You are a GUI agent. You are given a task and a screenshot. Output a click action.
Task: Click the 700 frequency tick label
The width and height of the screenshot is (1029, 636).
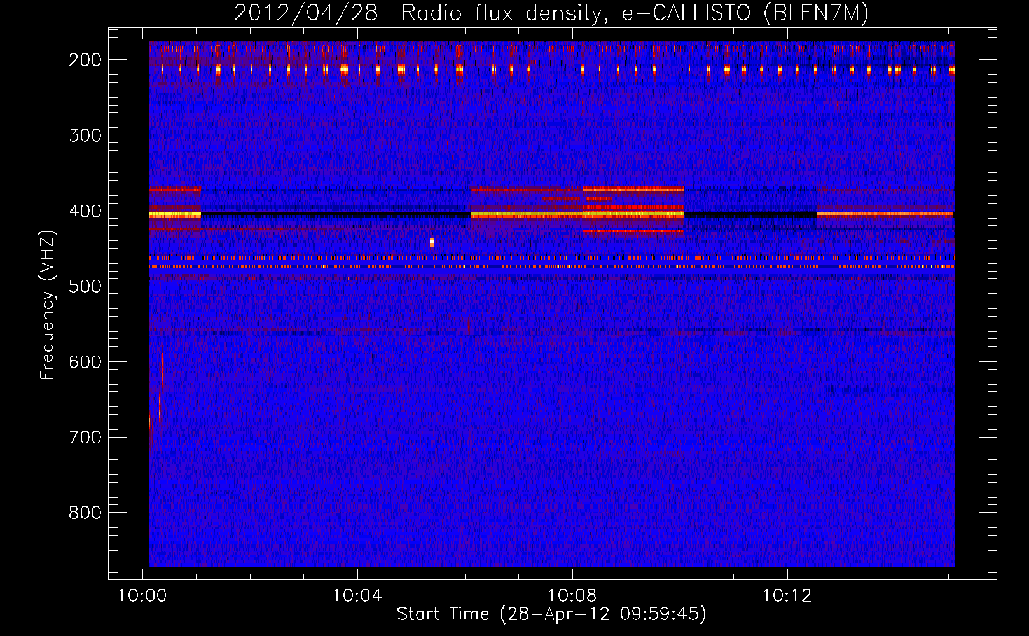[x=85, y=438]
